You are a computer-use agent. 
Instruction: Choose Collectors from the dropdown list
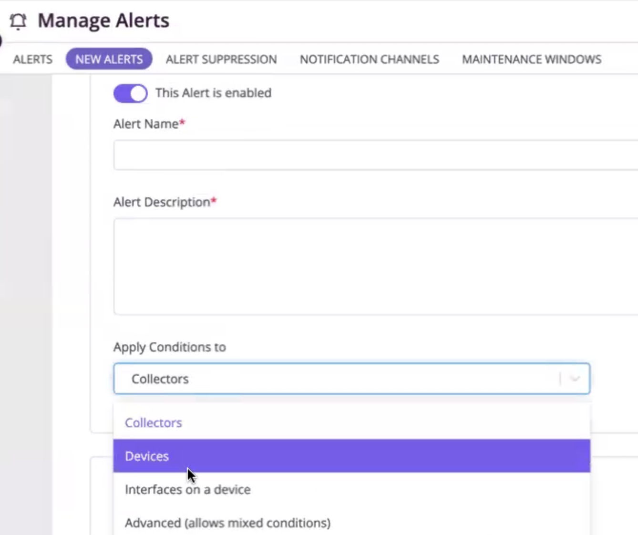[351, 422]
